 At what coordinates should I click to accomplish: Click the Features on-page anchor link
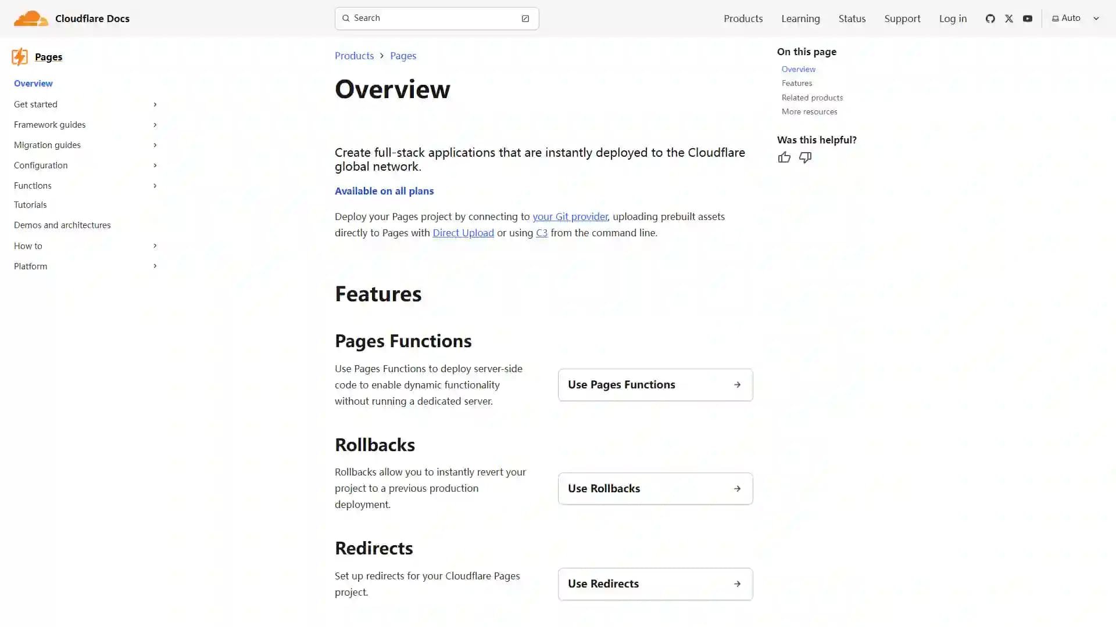click(796, 82)
